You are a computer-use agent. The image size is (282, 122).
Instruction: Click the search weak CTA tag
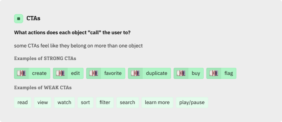[128, 102]
